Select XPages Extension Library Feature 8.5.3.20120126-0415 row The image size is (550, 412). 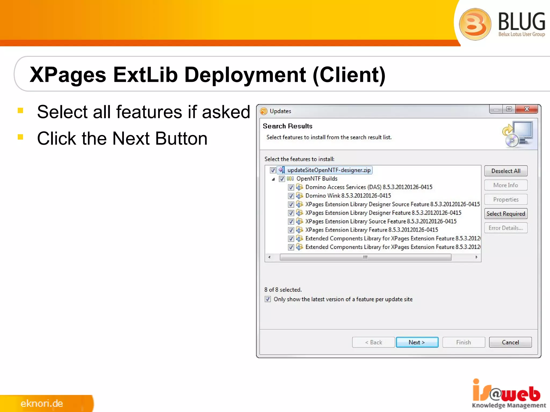click(x=372, y=230)
